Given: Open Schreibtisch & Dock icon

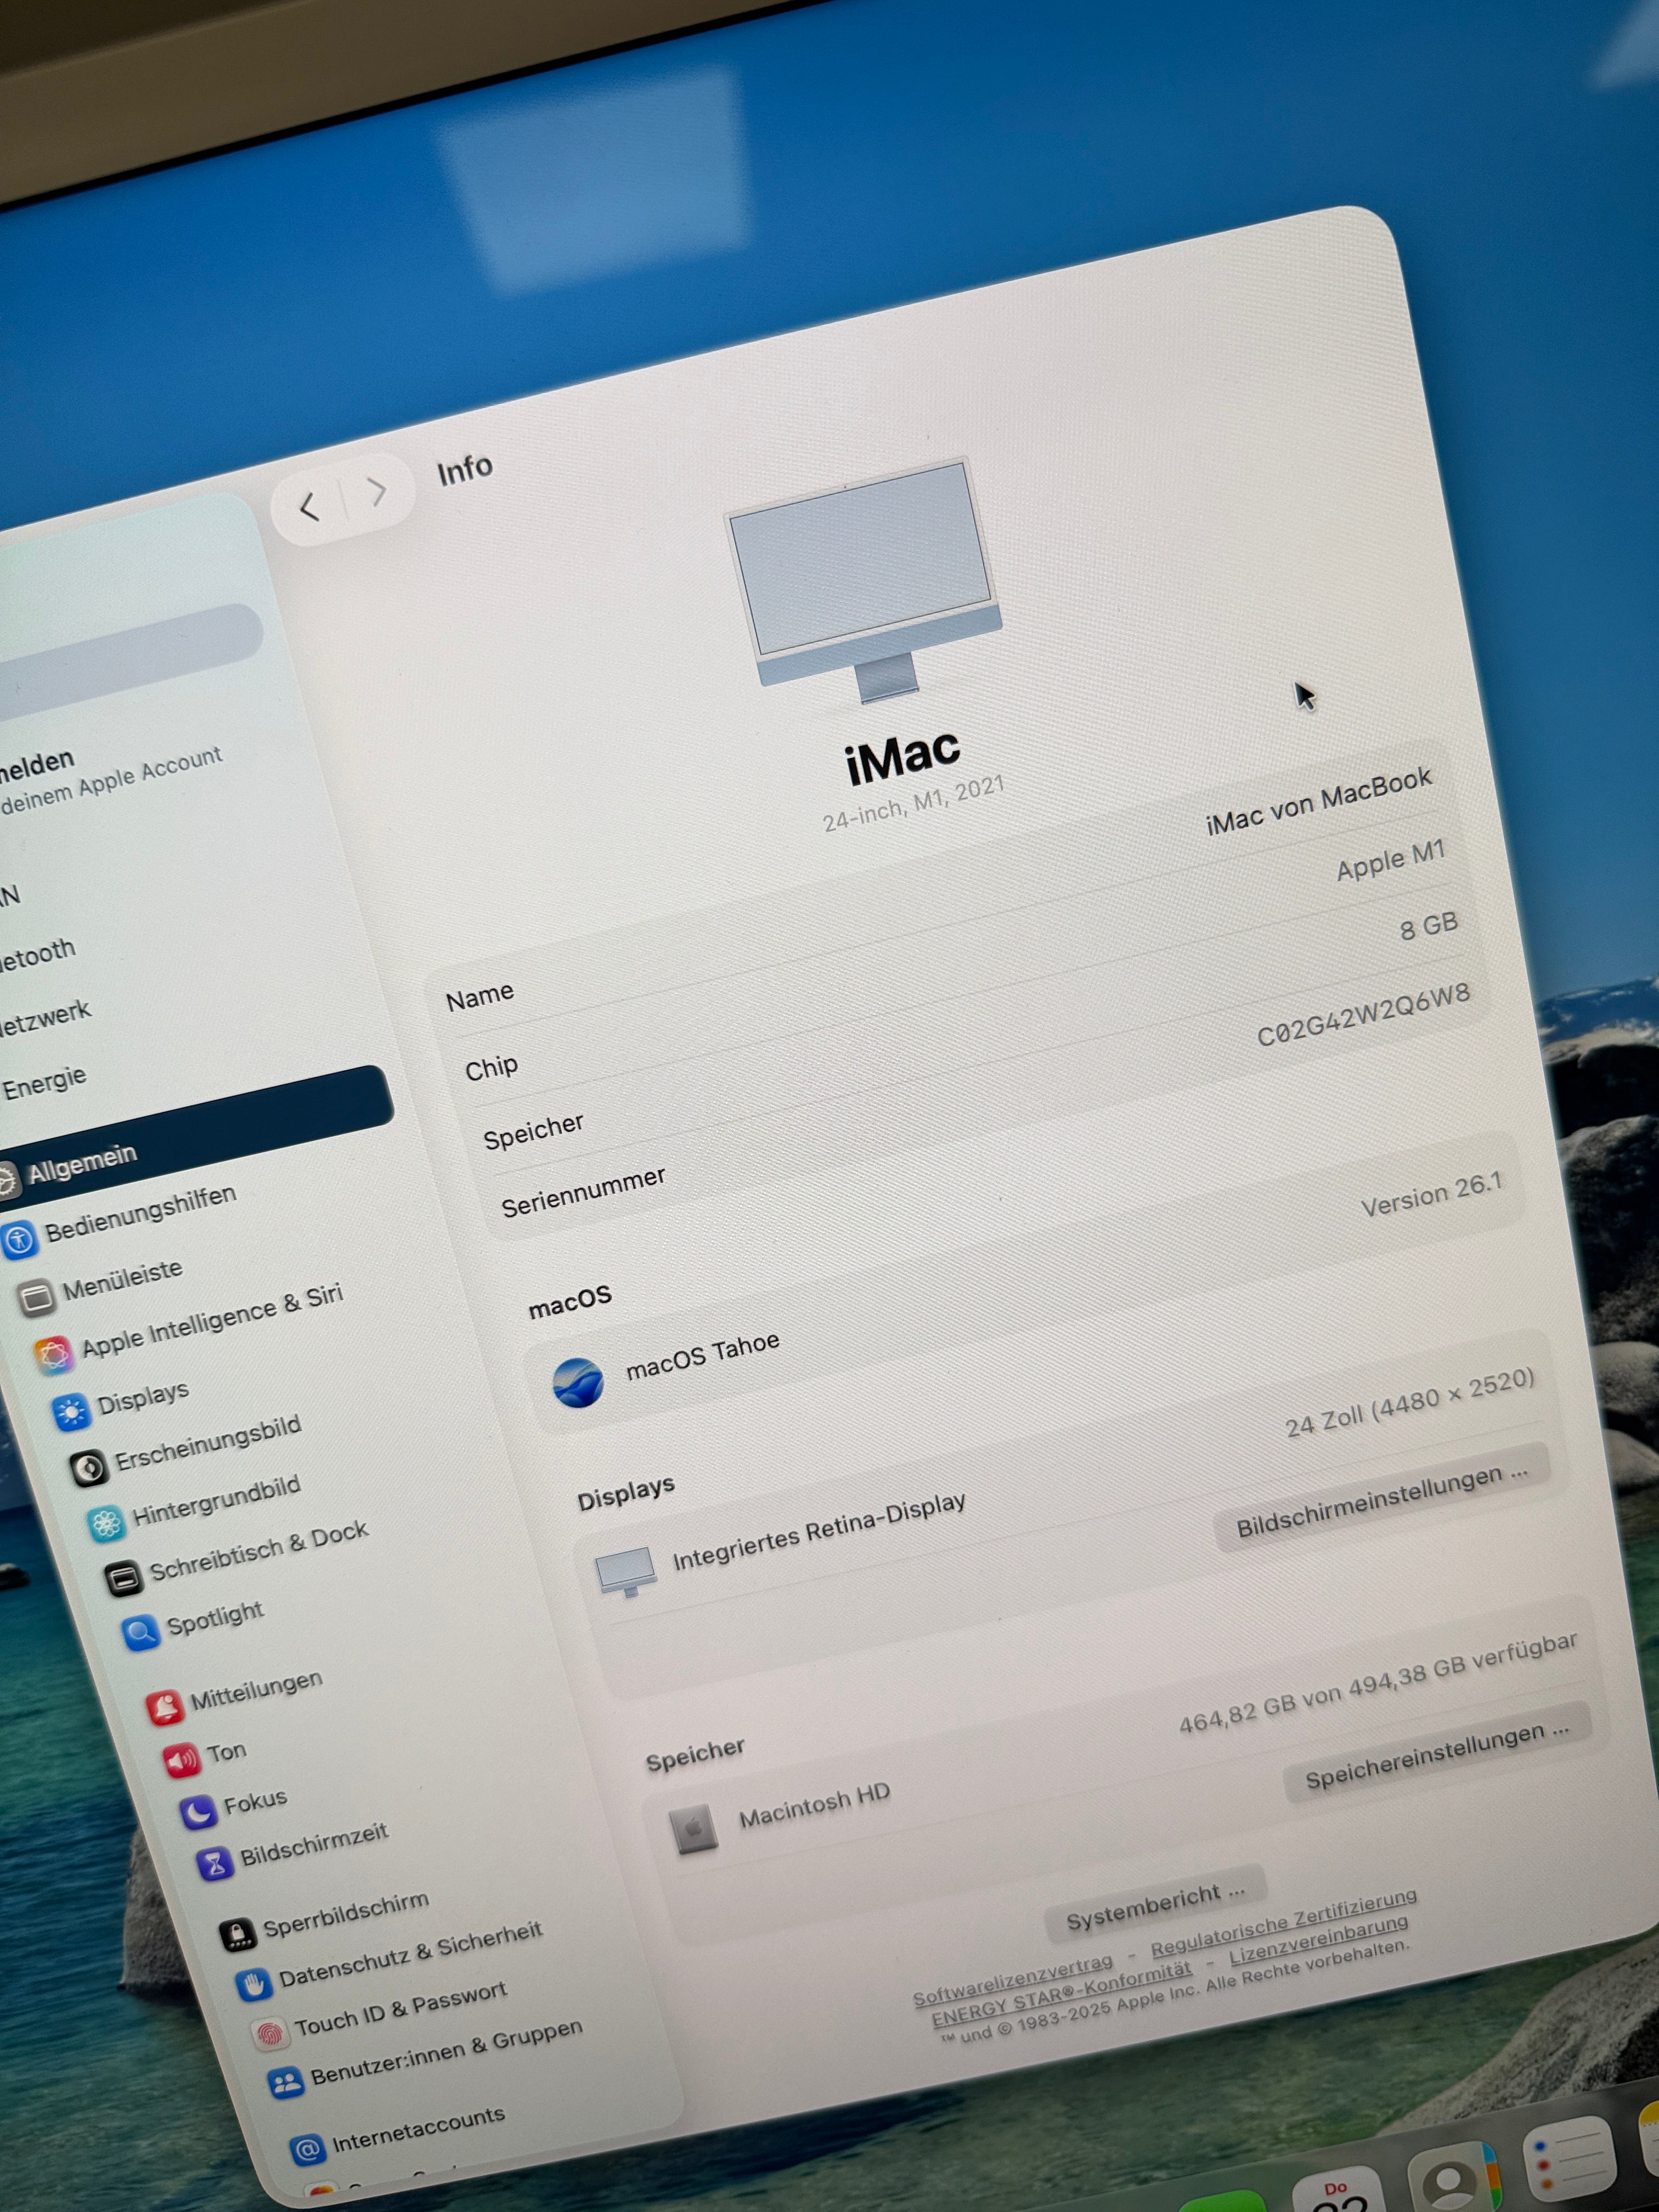Looking at the screenshot, I should [x=123, y=1579].
